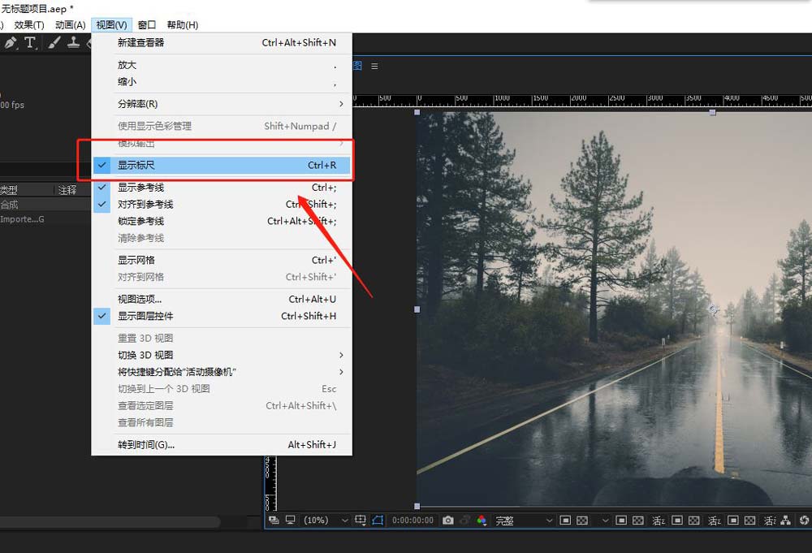Expand the 切换 3D 视图 submenu

pos(222,355)
